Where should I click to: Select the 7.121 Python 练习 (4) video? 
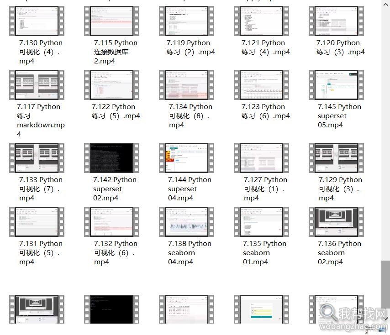pyautogui.click(x=261, y=21)
